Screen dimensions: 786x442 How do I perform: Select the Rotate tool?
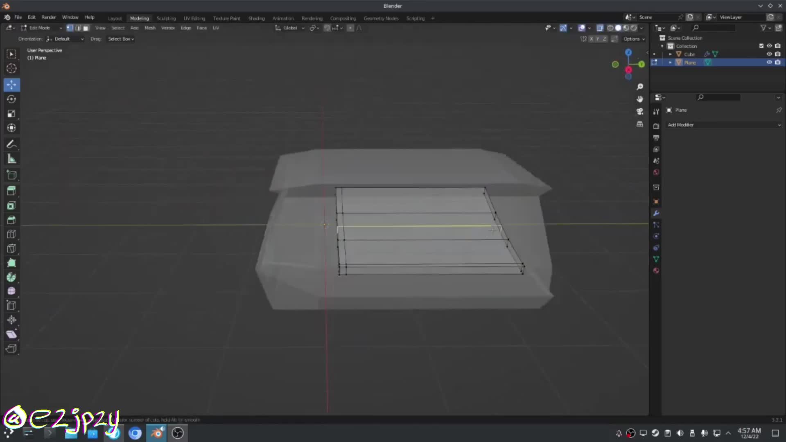[11, 99]
